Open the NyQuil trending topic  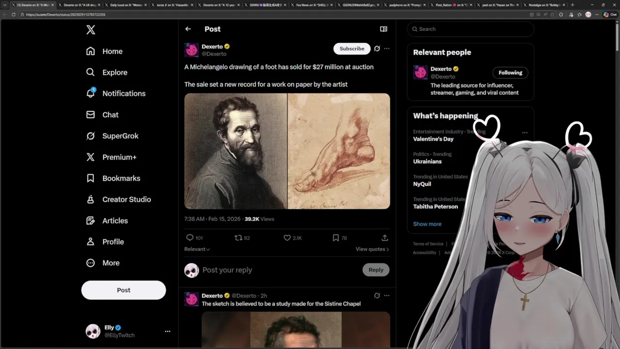pyautogui.click(x=422, y=184)
